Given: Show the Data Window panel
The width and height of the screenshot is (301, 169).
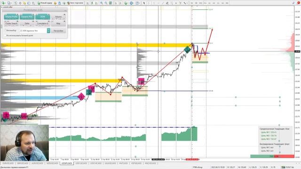Looking at the screenshot, I should pyautogui.click(x=20, y=3).
